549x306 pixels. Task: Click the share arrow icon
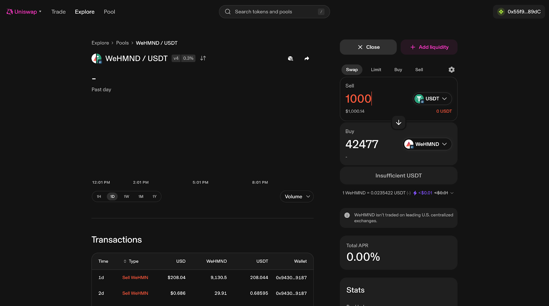(x=307, y=59)
